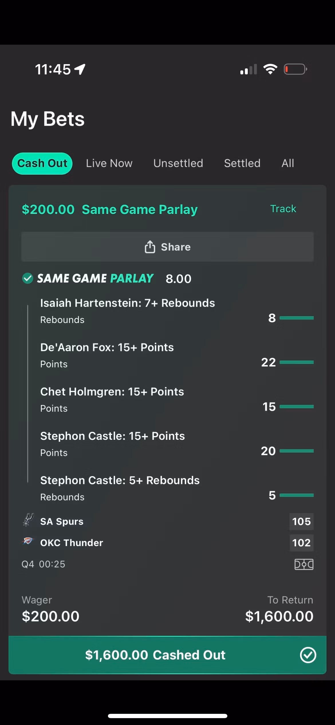Select the Cash Out filter tab
The height and width of the screenshot is (725, 335).
[x=42, y=163]
